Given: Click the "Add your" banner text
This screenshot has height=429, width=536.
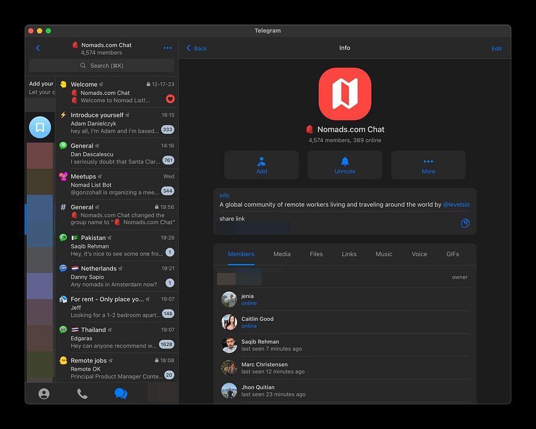Looking at the screenshot, I should (41, 84).
